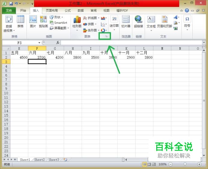The image size is (208, 169).
Task: Switch to the Data (数据) tab
Action: pyautogui.click(x=81, y=10)
